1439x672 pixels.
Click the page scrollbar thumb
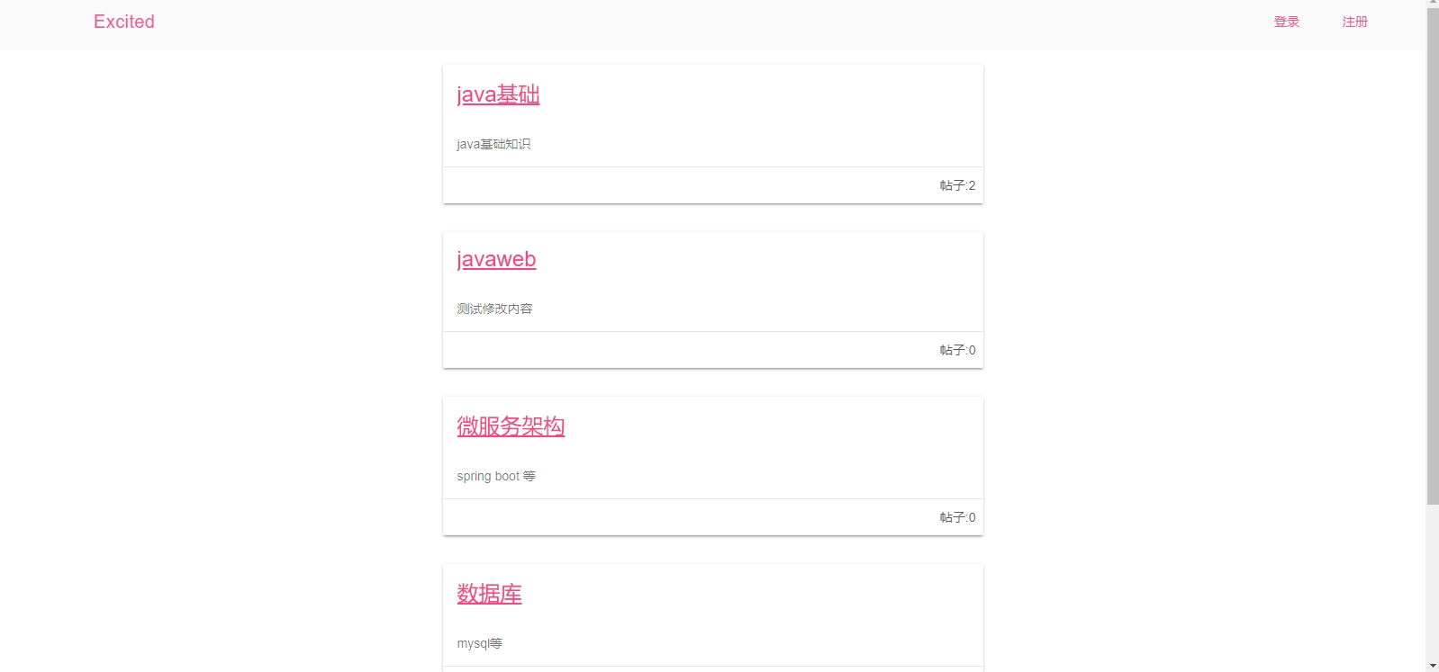(x=1433, y=256)
